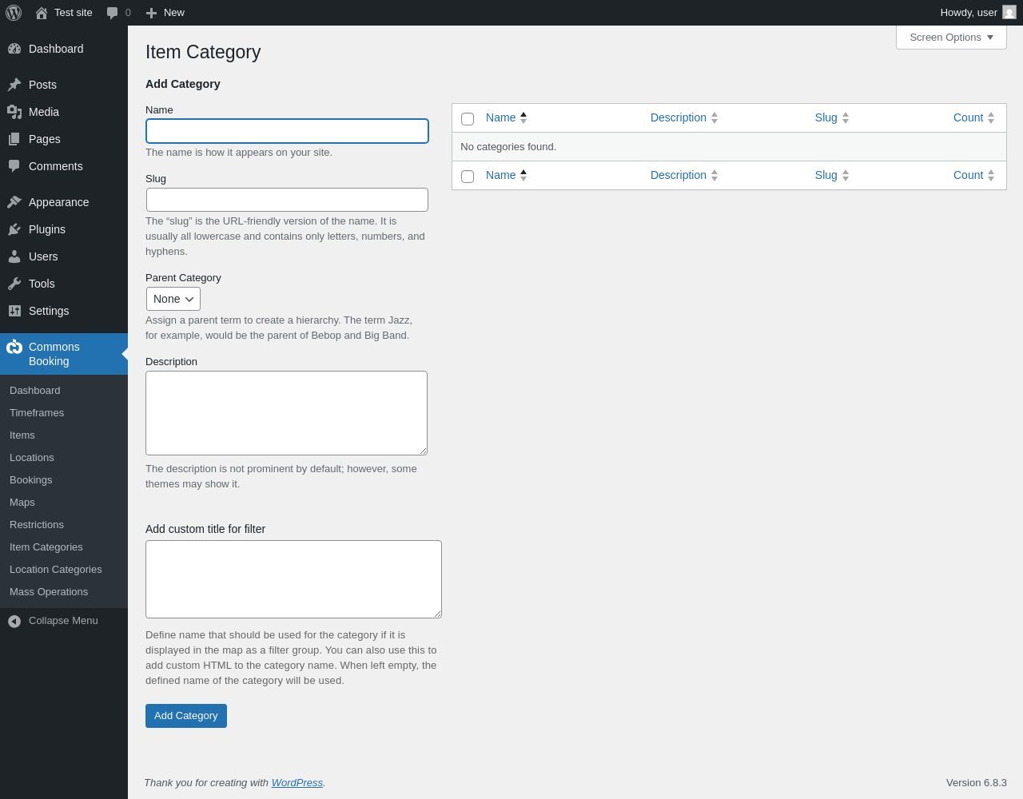Click the Commons Booking logo icon

tap(14, 347)
